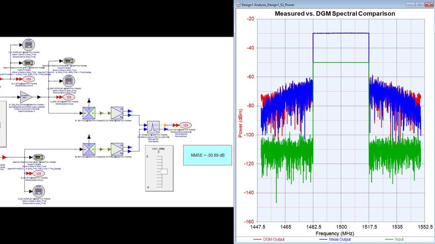Click the Acorr 123 sink
This screenshot has height=244, width=435.
(185, 125)
